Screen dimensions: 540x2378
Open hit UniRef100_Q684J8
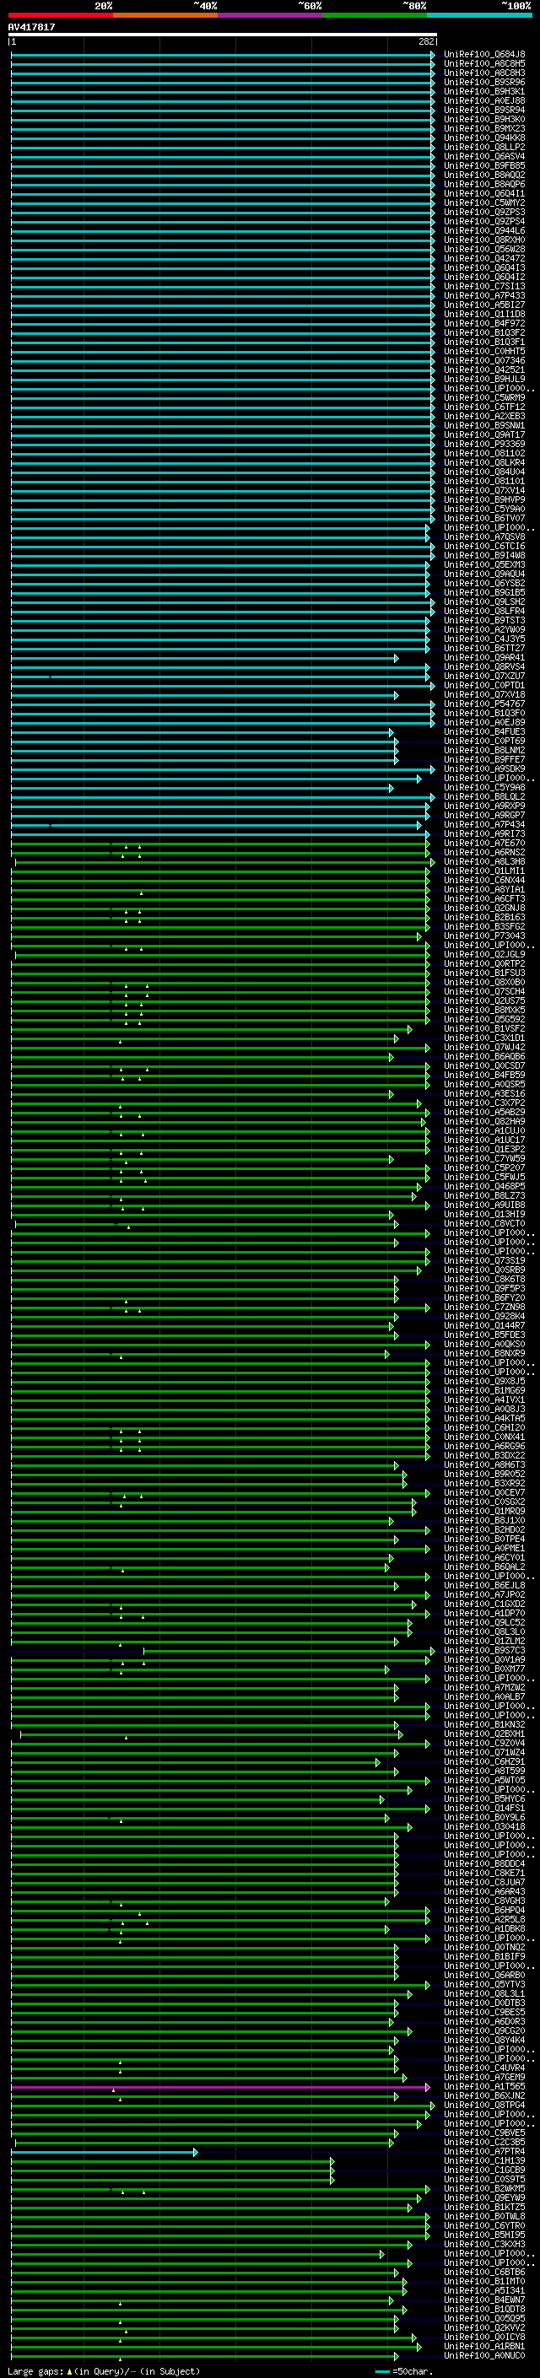tap(484, 55)
